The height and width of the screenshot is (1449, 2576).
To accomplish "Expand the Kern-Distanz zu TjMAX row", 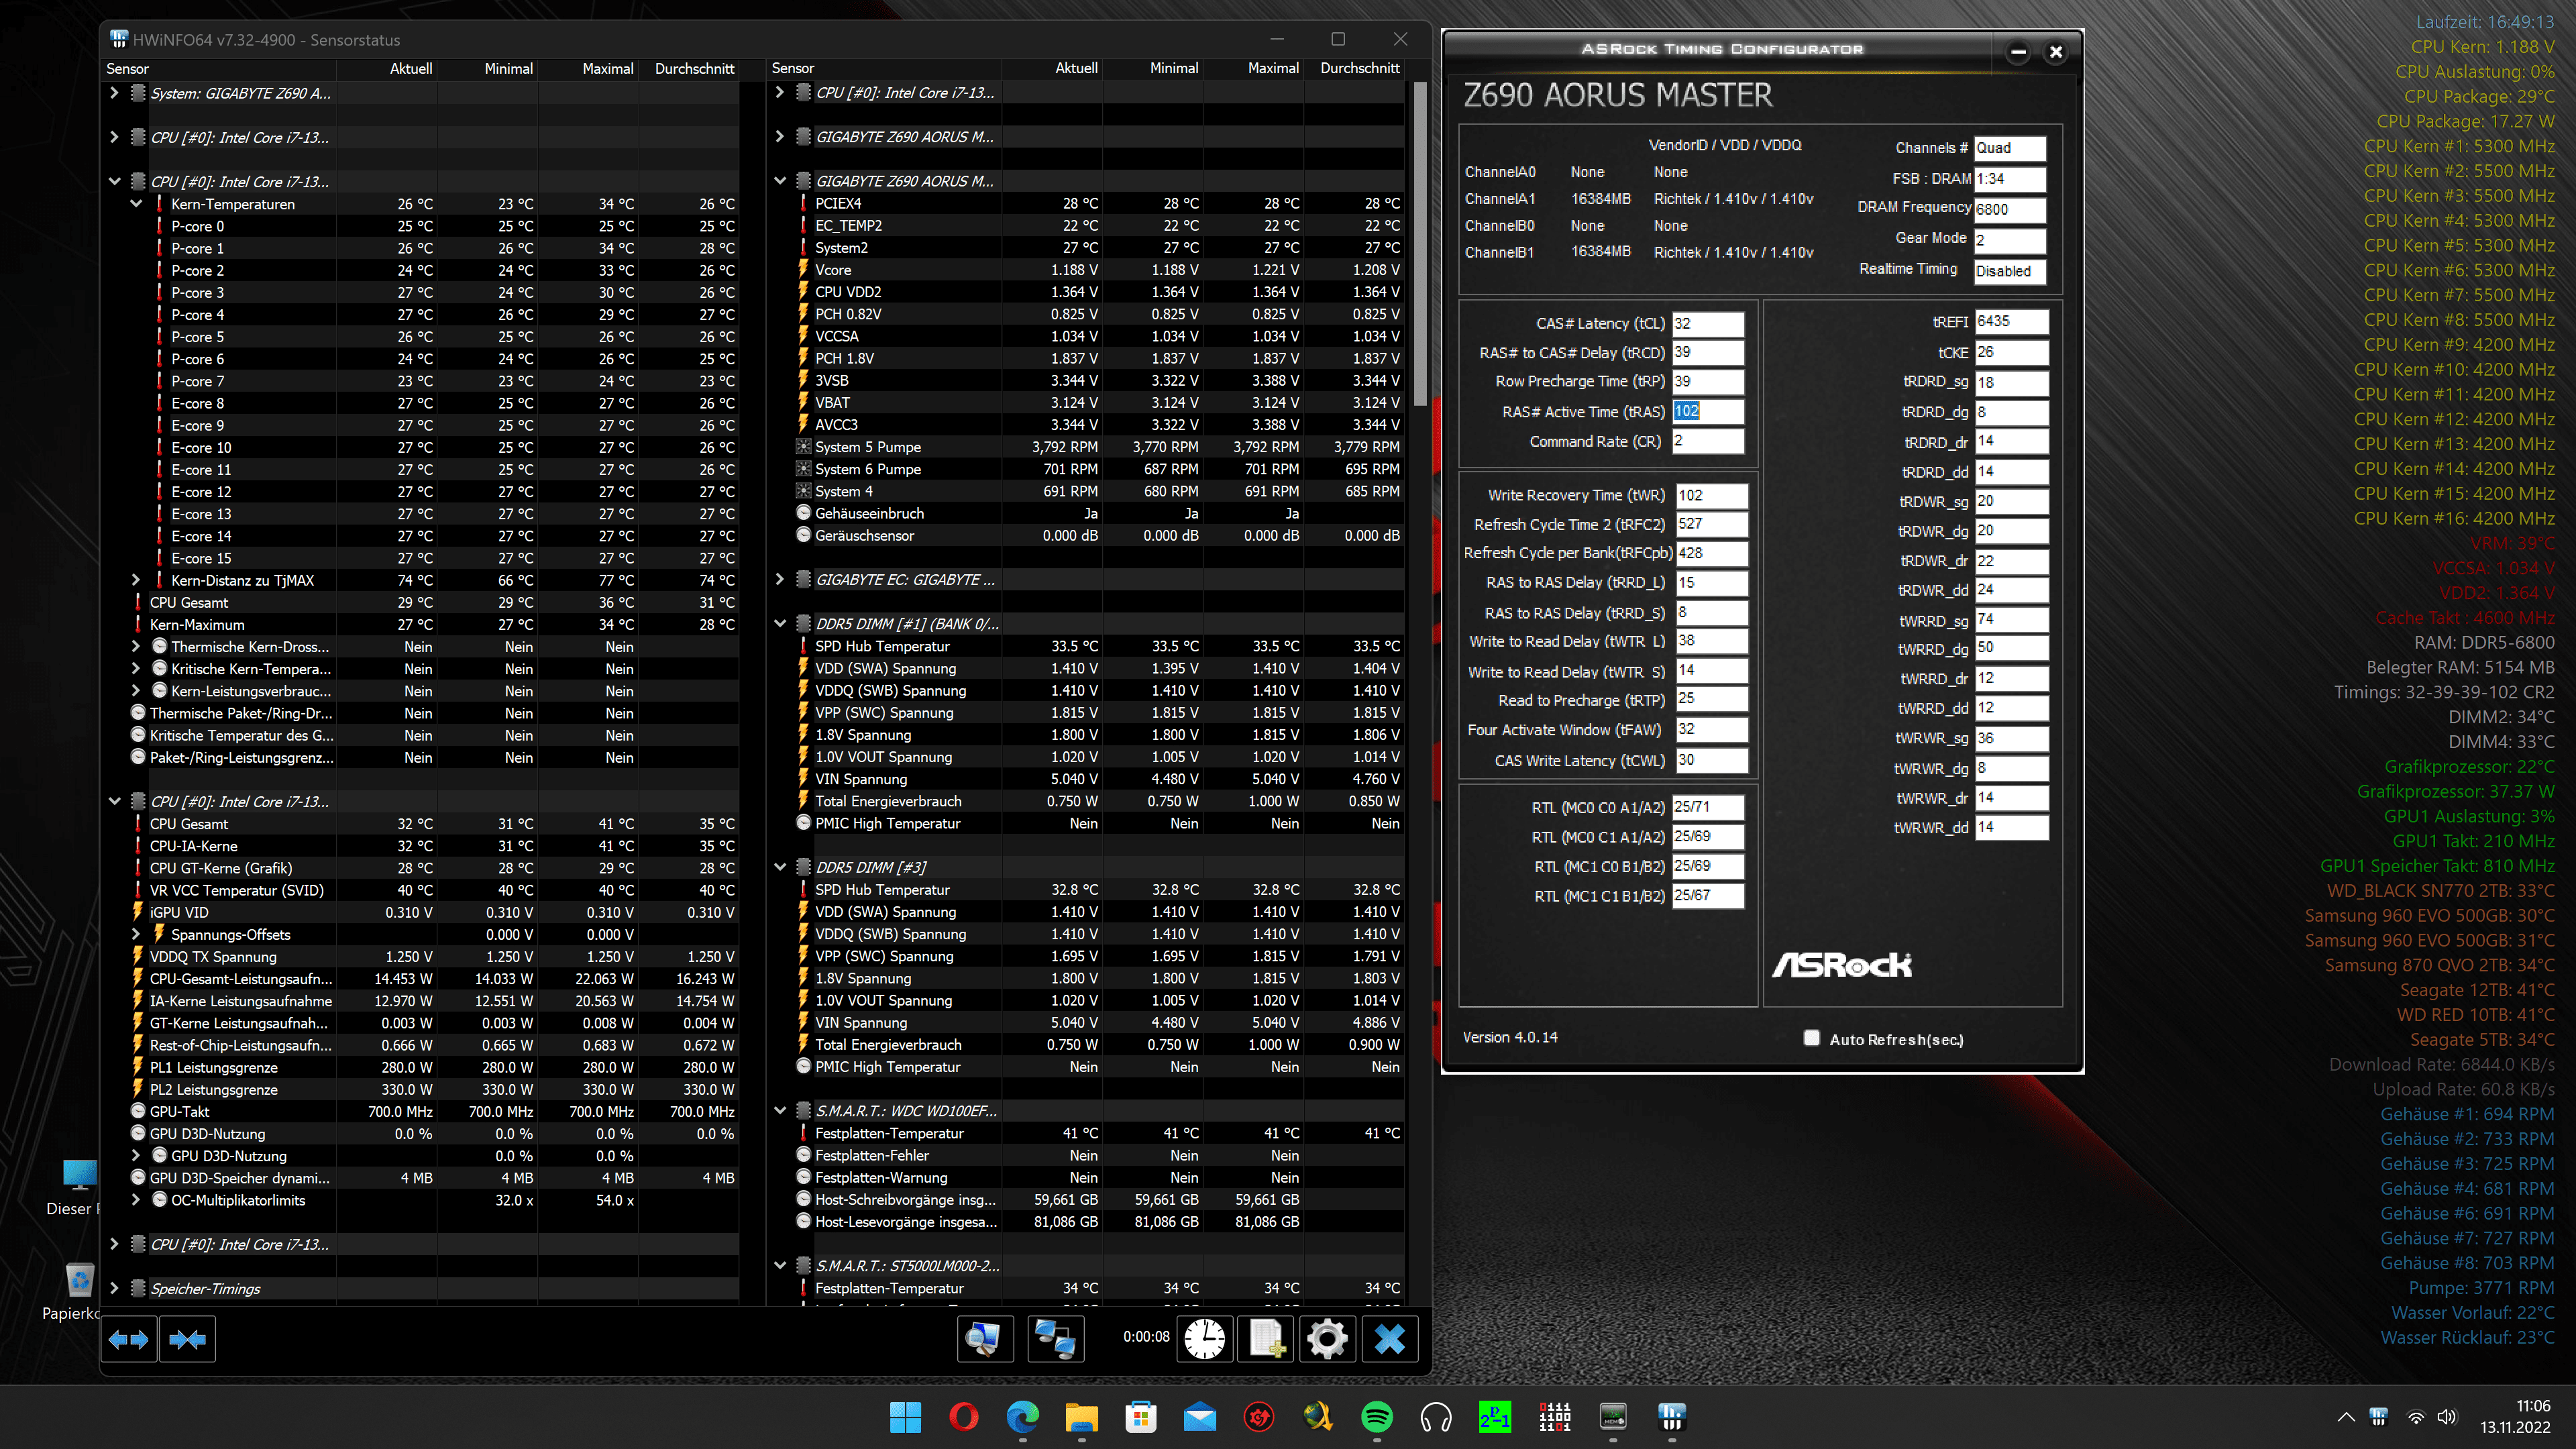I will coord(136,580).
